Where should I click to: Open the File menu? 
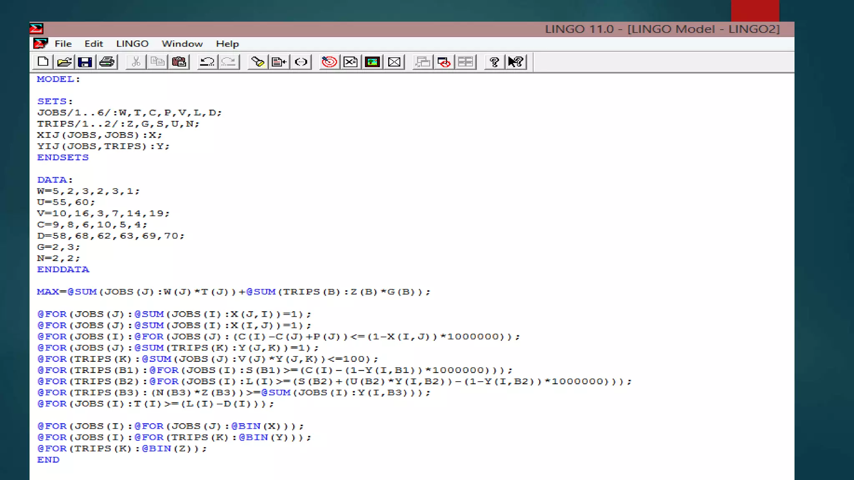tap(63, 44)
